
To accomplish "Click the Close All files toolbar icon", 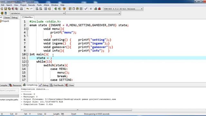I will click(16, 9).
